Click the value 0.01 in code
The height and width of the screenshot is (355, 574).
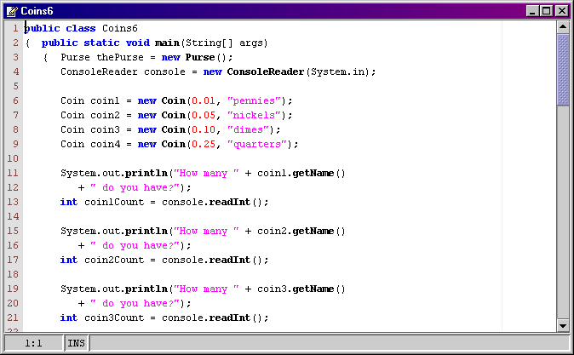click(204, 100)
